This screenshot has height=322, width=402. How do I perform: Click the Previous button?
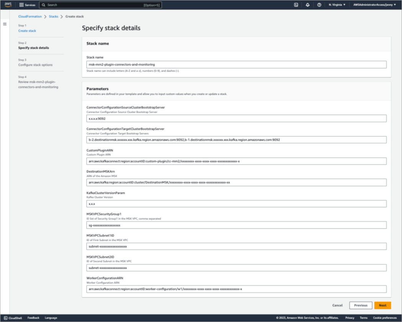click(x=361, y=306)
